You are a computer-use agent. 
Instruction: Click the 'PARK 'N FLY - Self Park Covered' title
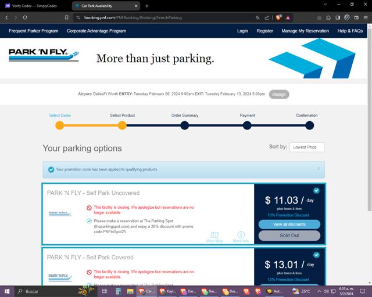(90, 257)
